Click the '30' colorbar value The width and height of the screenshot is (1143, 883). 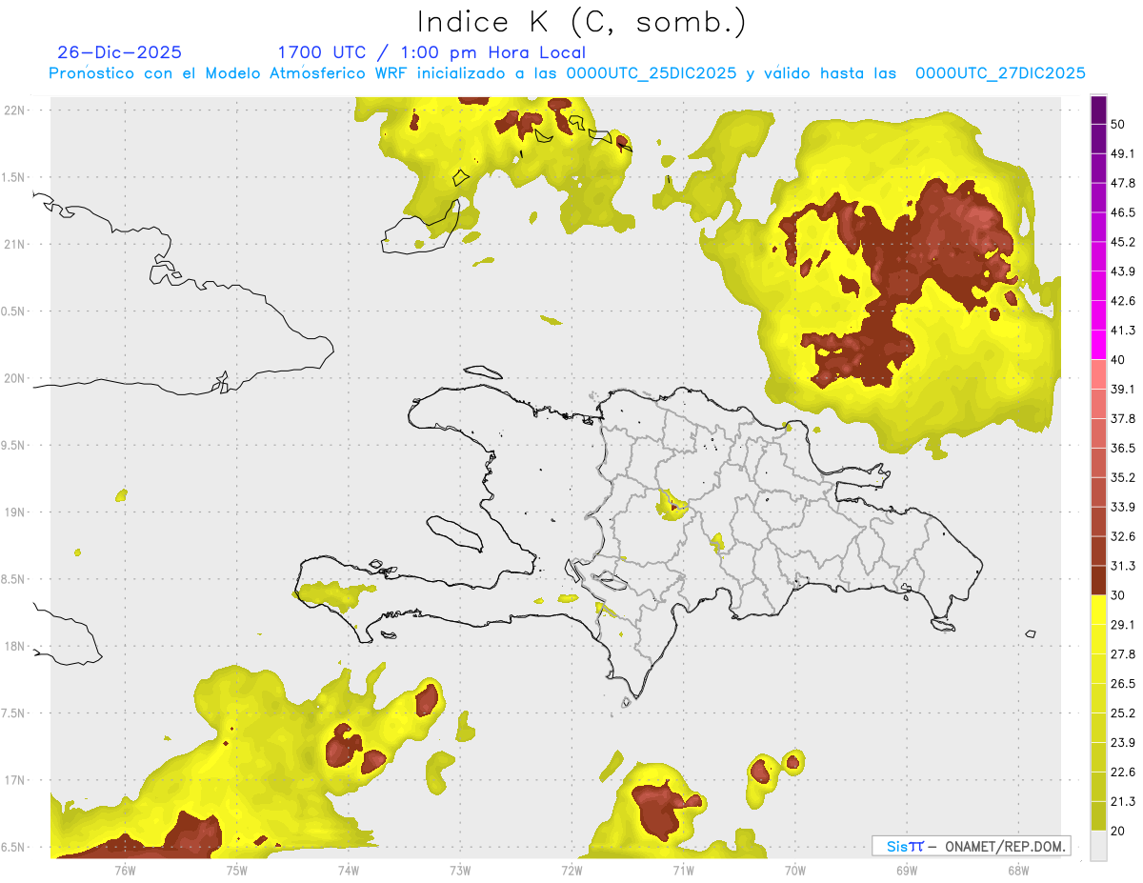(x=1120, y=595)
